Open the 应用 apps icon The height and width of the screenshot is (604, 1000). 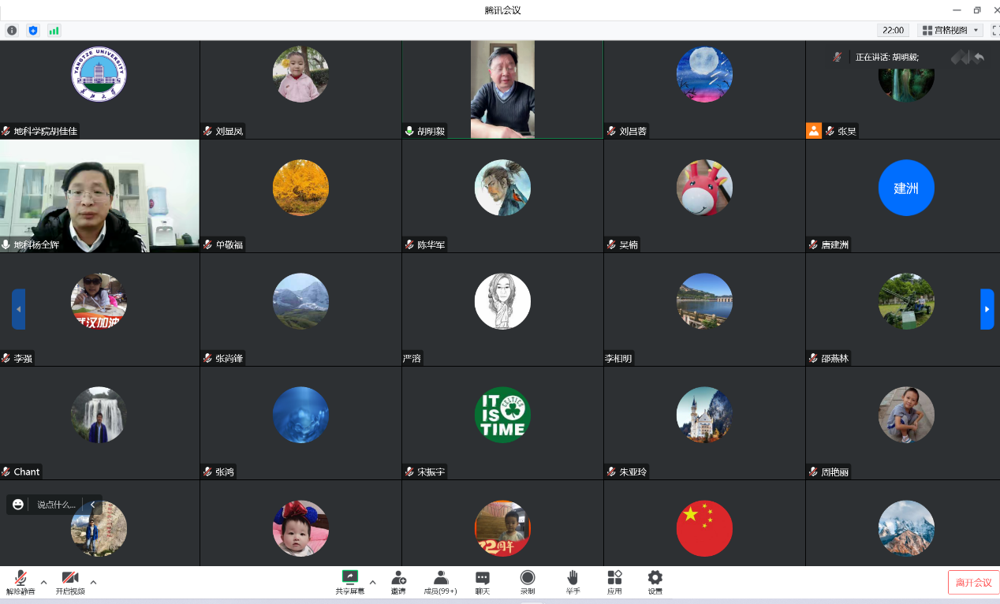click(614, 582)
